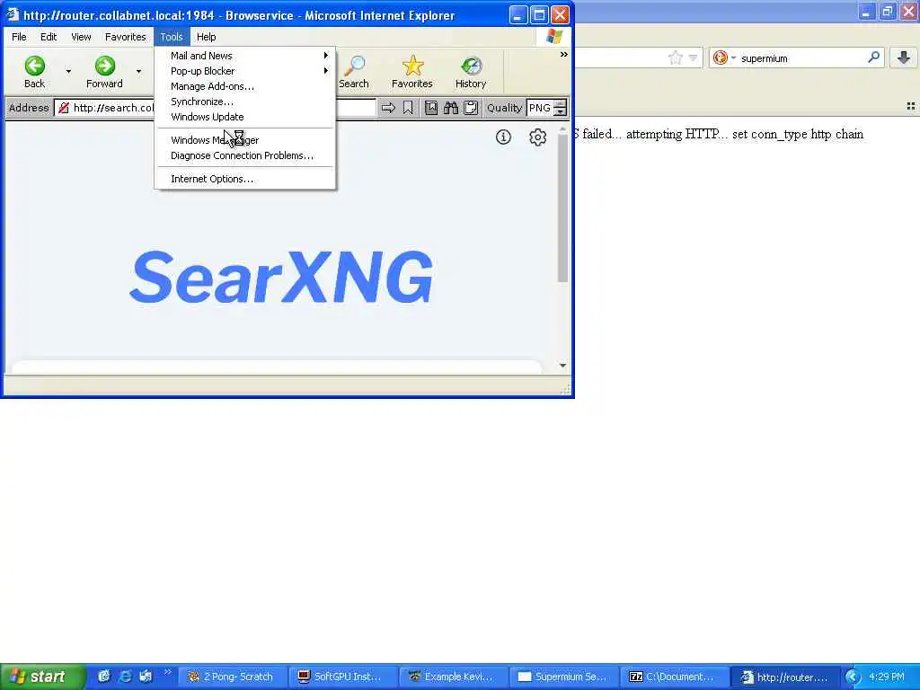Click the bookmark star in background browser
Image resolution: width=920 pixels, height=690 pixels.
[x=676, y=57]
